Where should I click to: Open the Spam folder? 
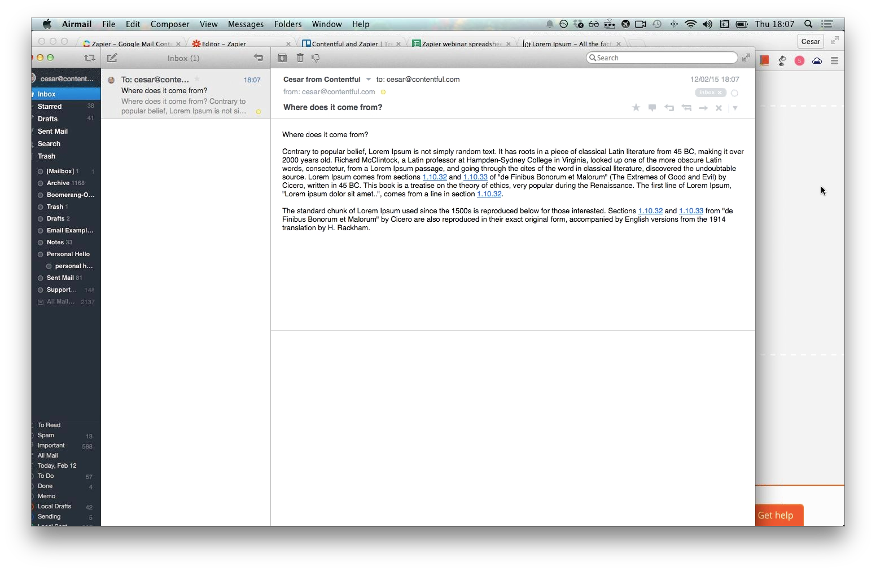(x=66, y=435)
